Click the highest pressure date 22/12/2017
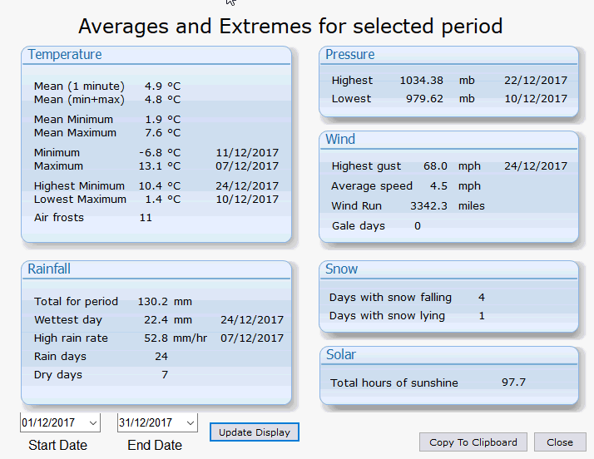 pos(536,81)
